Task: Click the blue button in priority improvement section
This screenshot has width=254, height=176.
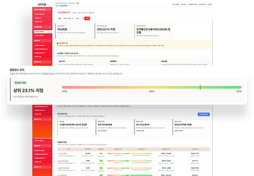Action: click(x=204, y=114)
